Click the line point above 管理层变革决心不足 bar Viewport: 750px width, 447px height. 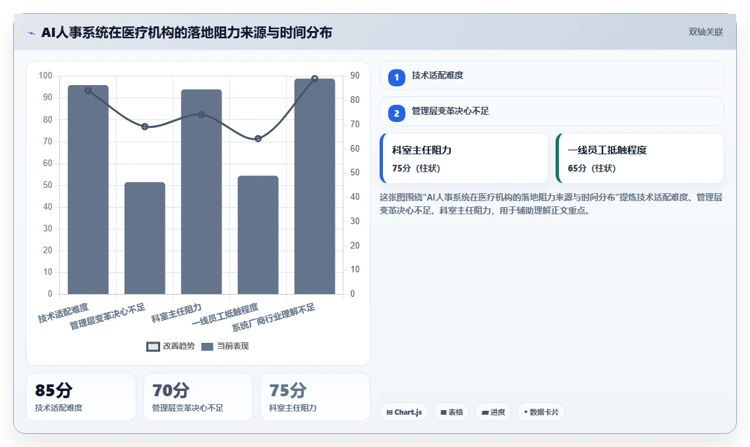click(x=145, y=127)
